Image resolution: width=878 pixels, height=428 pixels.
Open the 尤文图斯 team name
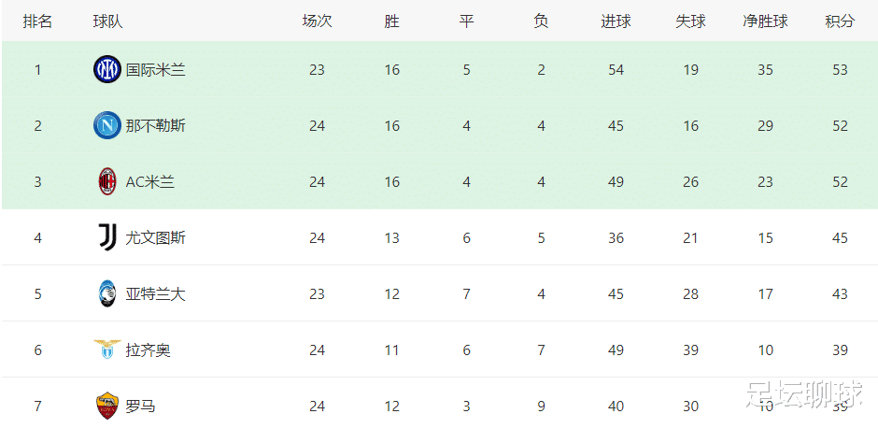coord(156,238)
